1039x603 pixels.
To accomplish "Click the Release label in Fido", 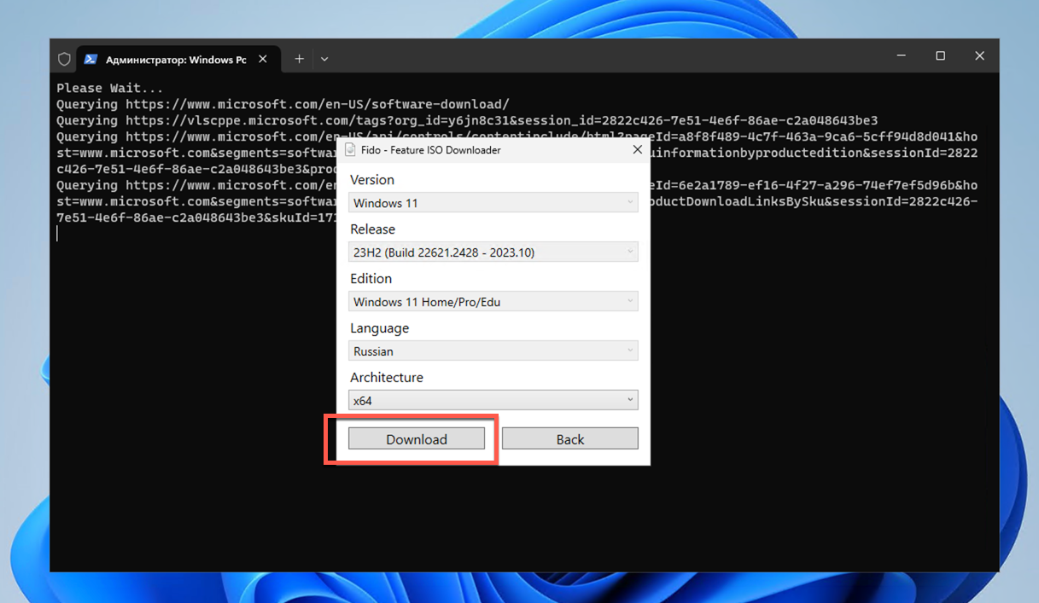I will (x=373, y=229).
